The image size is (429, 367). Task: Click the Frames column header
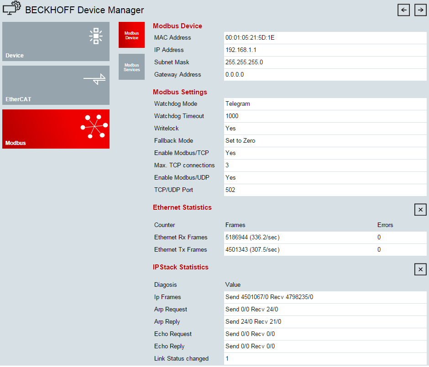click(235, 225)
